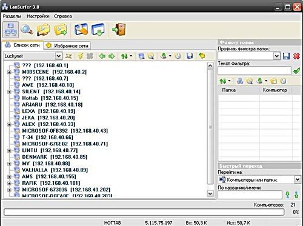Click the open folder icon in filter toolbar
The width and height of the screenshot is (303, 226).
(x=273, y=81)
